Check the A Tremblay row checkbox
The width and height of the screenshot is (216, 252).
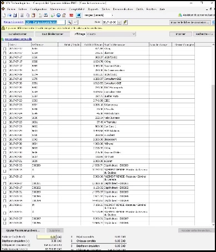tap(5, 122)
